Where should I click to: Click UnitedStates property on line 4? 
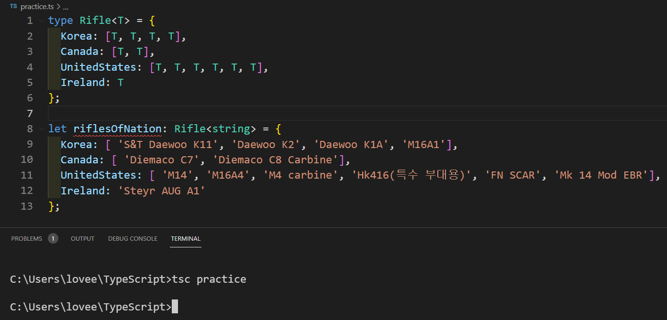pos(99,67)
